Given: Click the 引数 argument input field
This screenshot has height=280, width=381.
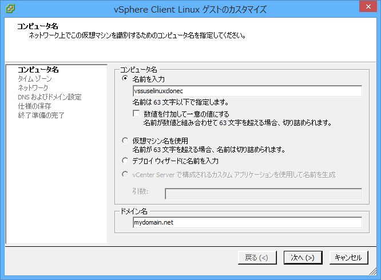Looking at the screenshot, I should coord(263,194).
